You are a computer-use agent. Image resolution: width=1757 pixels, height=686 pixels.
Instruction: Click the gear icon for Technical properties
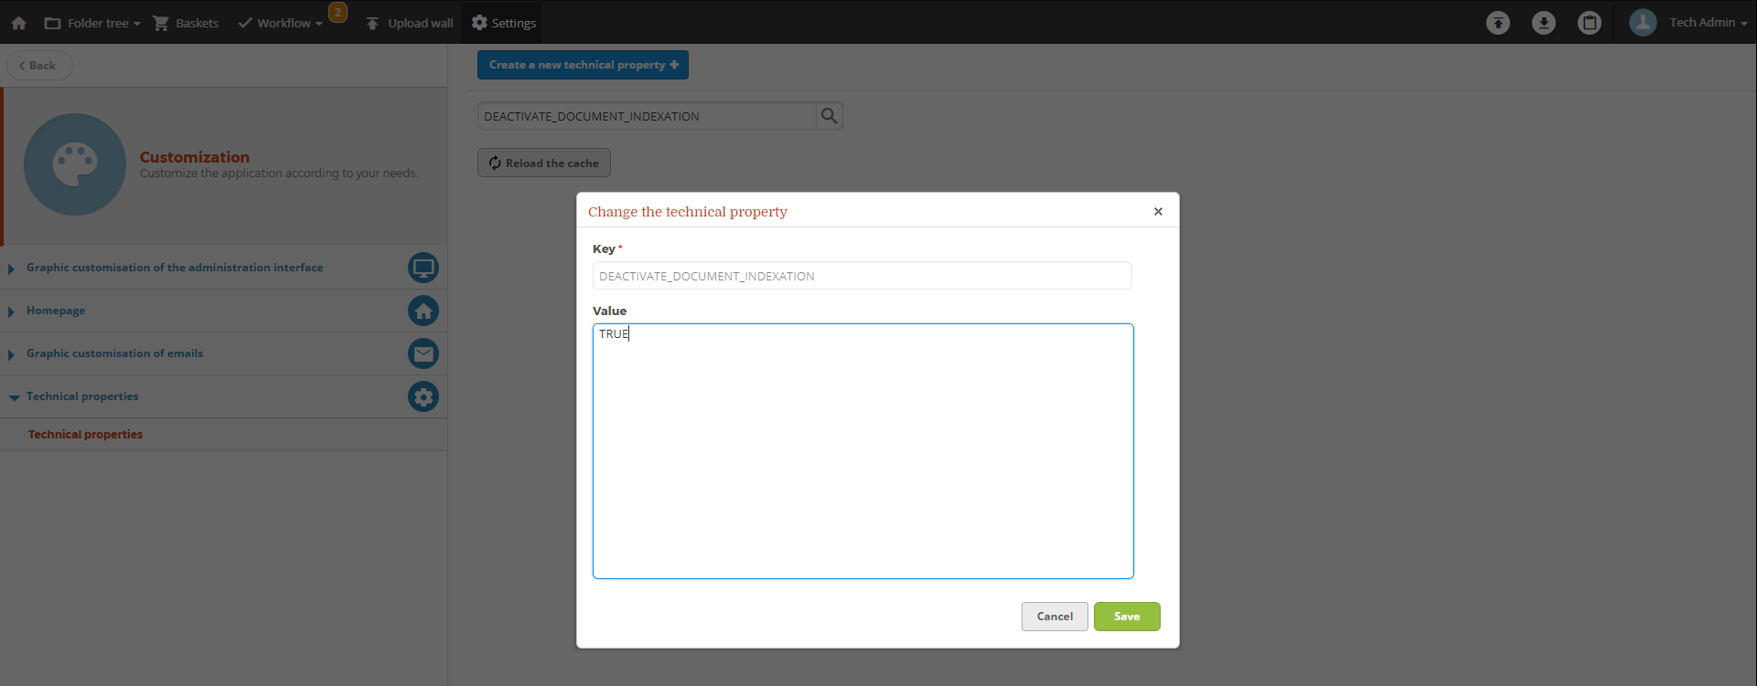423,396
